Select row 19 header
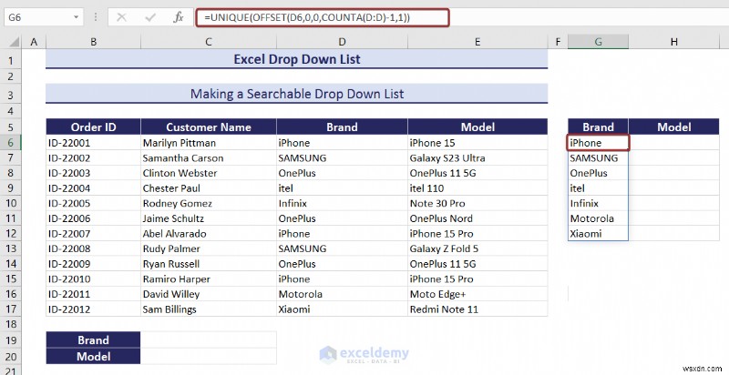The height and width of the screenshot is (375, 729). coord(11,340)
